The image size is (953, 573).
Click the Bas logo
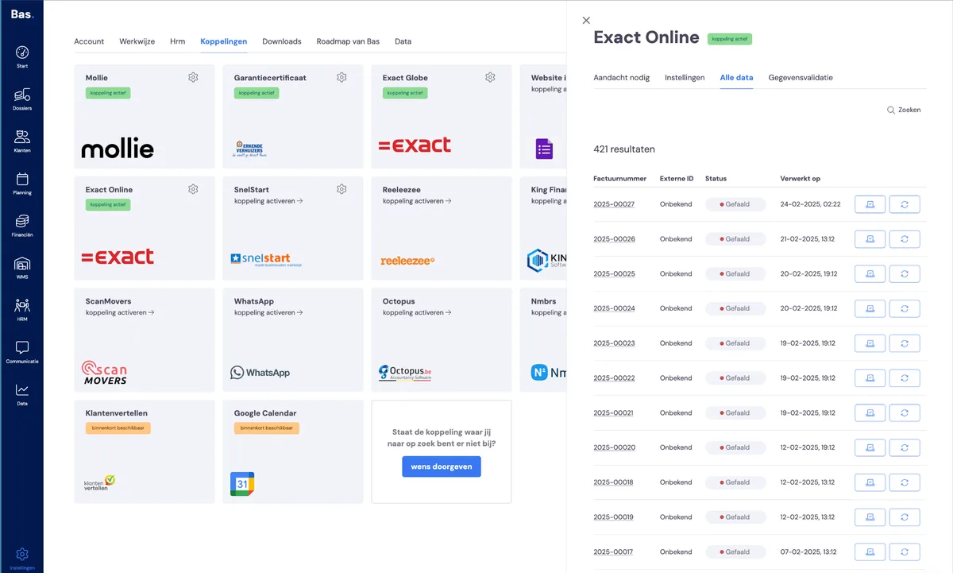[x=21, y=14]
